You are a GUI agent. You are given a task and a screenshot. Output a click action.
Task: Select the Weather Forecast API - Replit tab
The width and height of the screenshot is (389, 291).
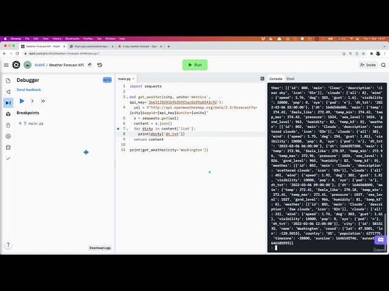pyautogui.click(x=43, y=46)
